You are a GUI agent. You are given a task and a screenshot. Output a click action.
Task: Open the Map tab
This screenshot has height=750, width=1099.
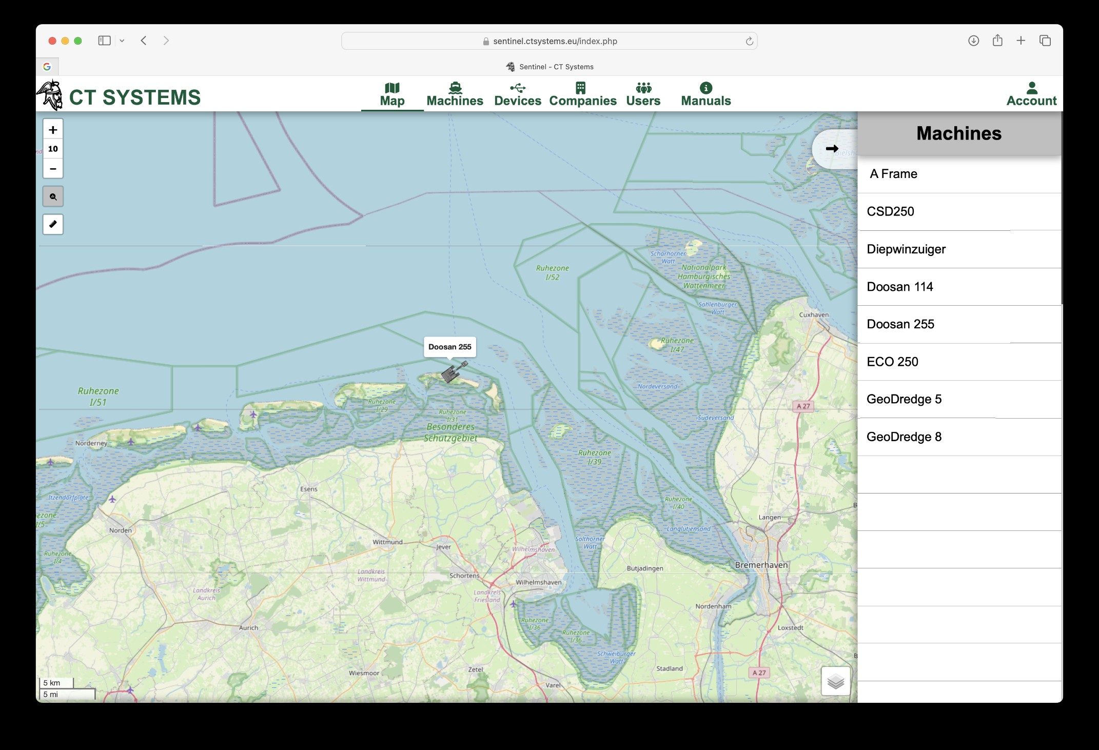[392, 94]
